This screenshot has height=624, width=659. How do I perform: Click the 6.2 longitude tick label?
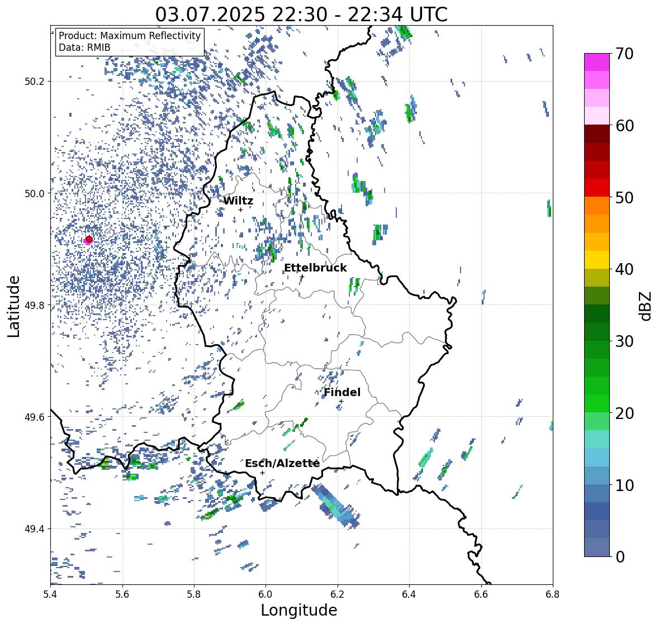click(x=338, y=594)
